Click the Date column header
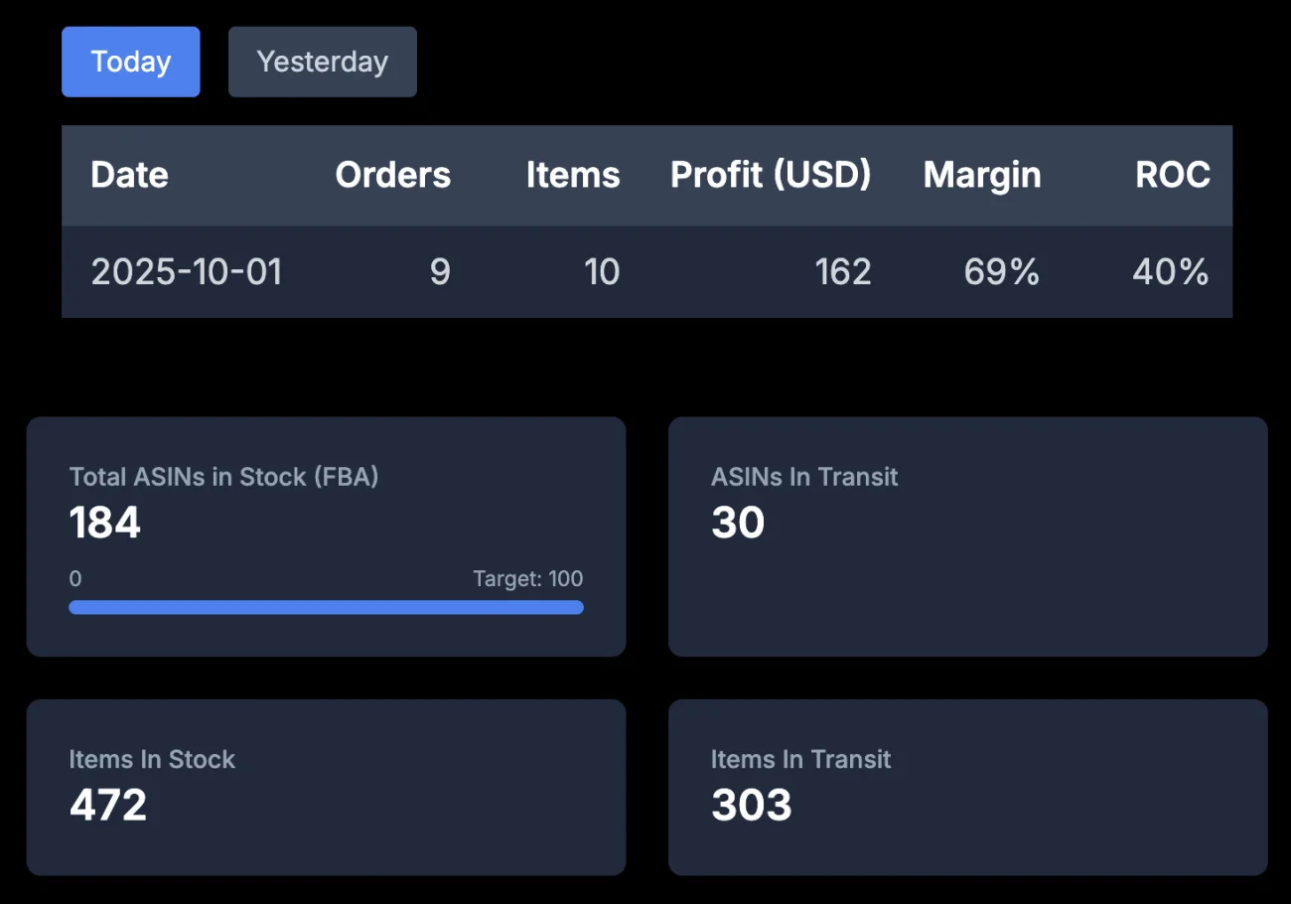The width and height of the screenshot is (1291, 904). tap(129, 175)
